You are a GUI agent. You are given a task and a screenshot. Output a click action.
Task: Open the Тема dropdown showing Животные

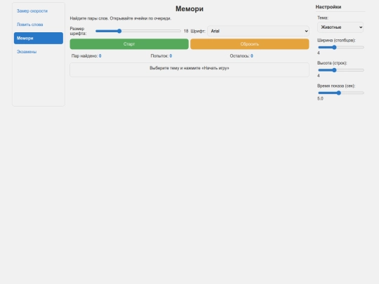tap(340, 27)
